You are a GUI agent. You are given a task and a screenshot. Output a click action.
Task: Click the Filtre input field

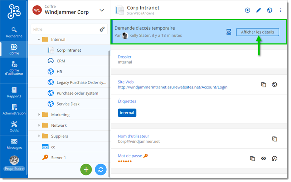(64, 29)
